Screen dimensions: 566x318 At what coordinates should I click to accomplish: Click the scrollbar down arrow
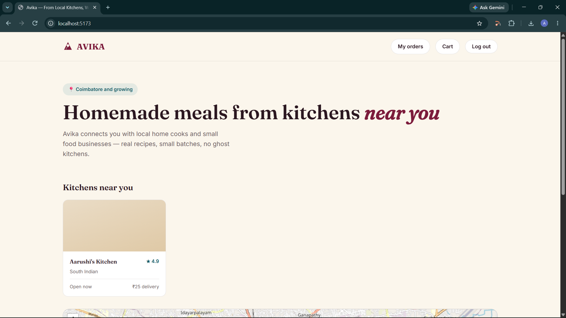pyautogui.click(x=563, y=315)
